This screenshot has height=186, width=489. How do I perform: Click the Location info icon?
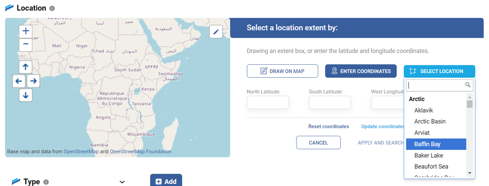click(52, 8)
